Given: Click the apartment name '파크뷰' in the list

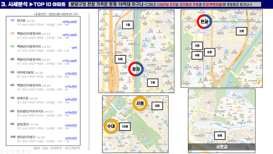Looking at the screenshot, I should tap(21, 20).
